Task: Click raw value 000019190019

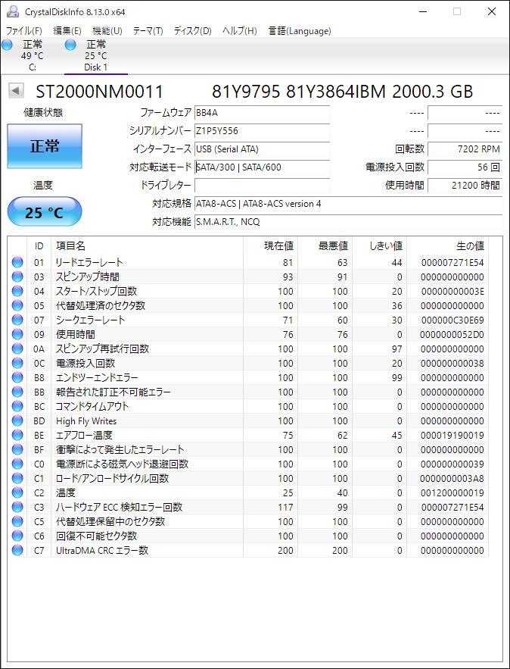Action: (x=452, y=435)
